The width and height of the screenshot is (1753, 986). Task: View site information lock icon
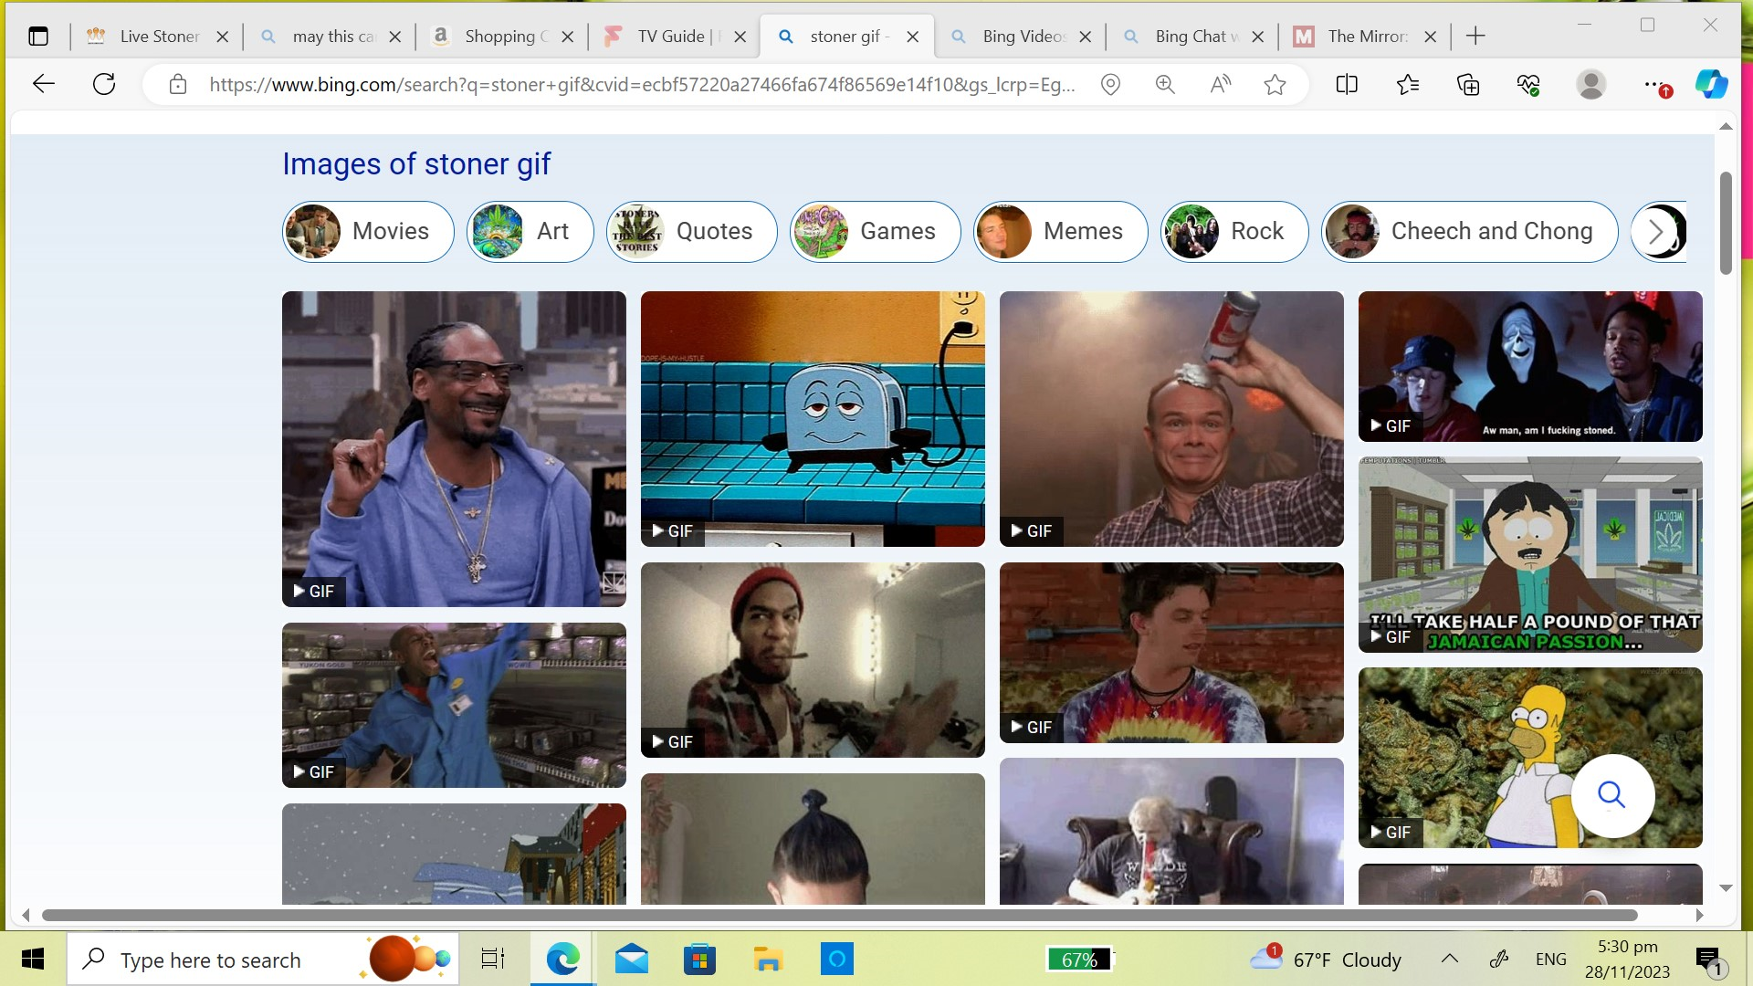coord(178,85)
